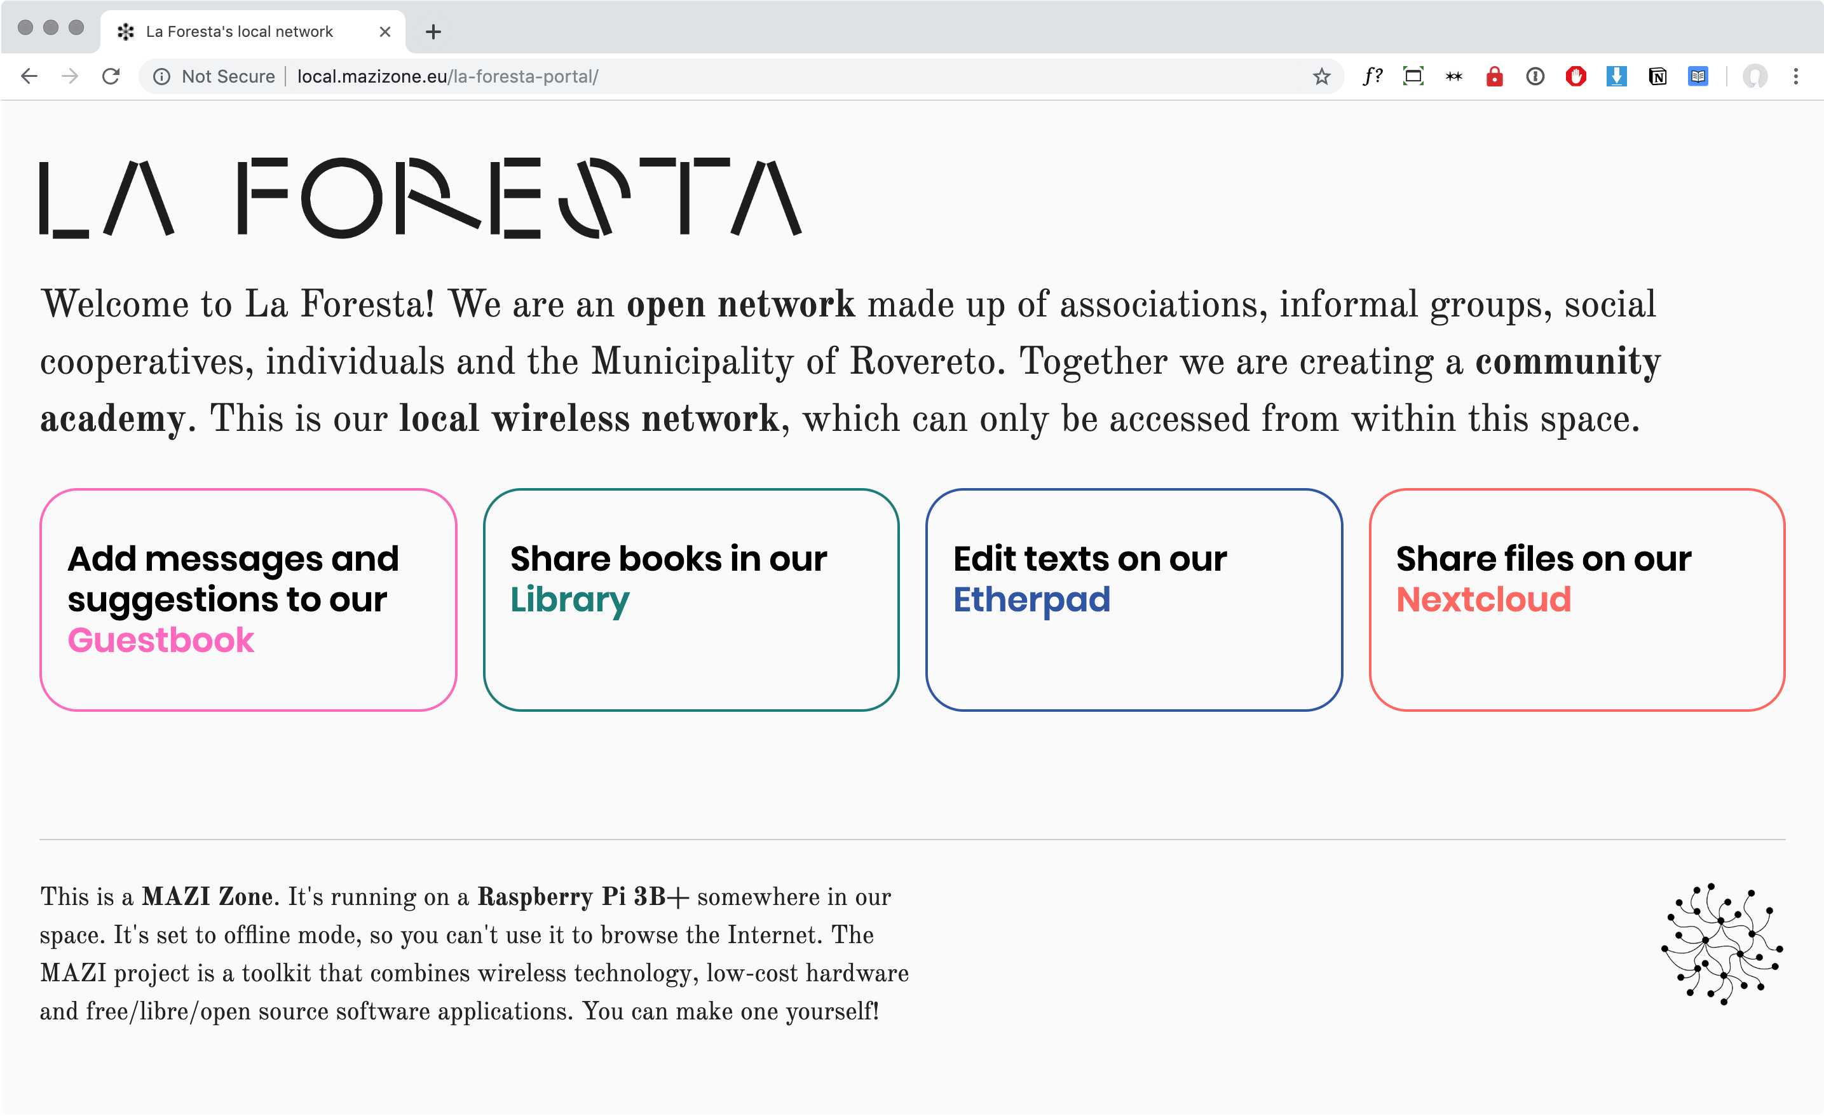Image resolution: width=1824 pixels, height=1116 pixels.
Task: Click the Library link in second card
Action: 569,599
